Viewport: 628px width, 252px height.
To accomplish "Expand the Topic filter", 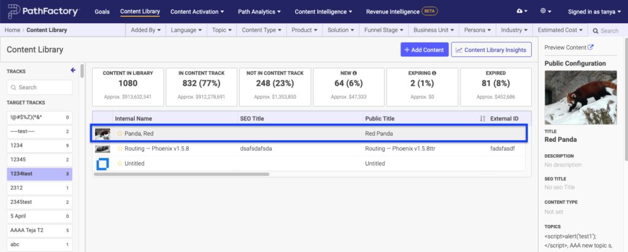I will point(222,30).
